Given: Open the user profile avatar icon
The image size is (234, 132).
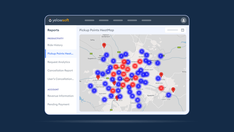Looking at the screenshot, I should point(183,21).
